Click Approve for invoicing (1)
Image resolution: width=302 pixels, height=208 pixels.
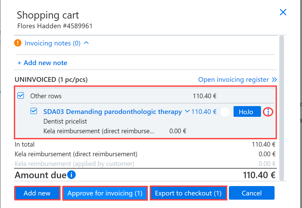(x=105, y=193)
